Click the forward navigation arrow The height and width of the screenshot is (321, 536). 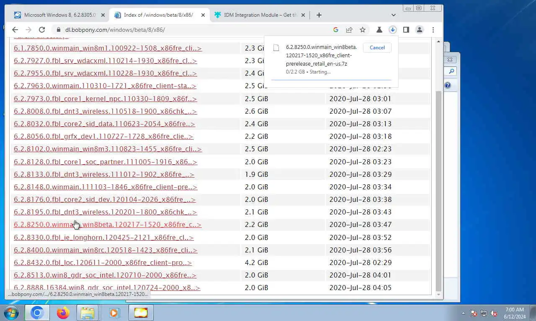click(28, 30)
